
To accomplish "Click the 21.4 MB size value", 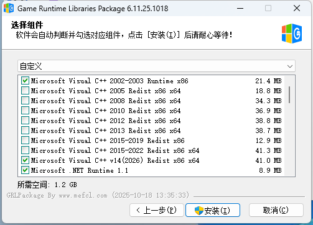I will click(268, 81).
